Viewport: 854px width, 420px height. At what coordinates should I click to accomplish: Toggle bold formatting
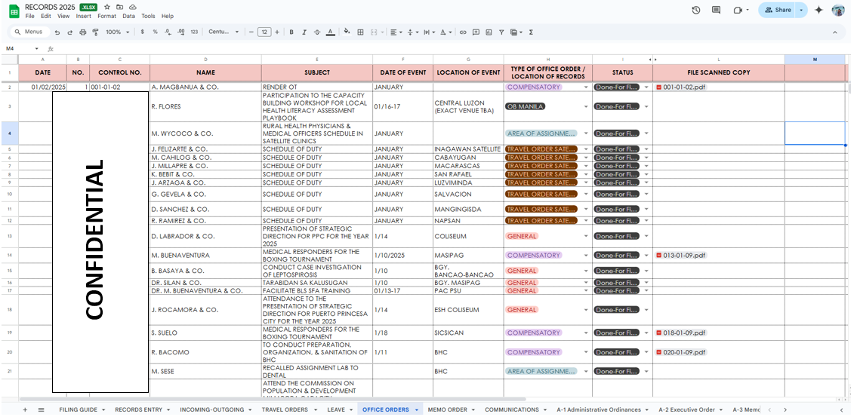click(291, 32)
